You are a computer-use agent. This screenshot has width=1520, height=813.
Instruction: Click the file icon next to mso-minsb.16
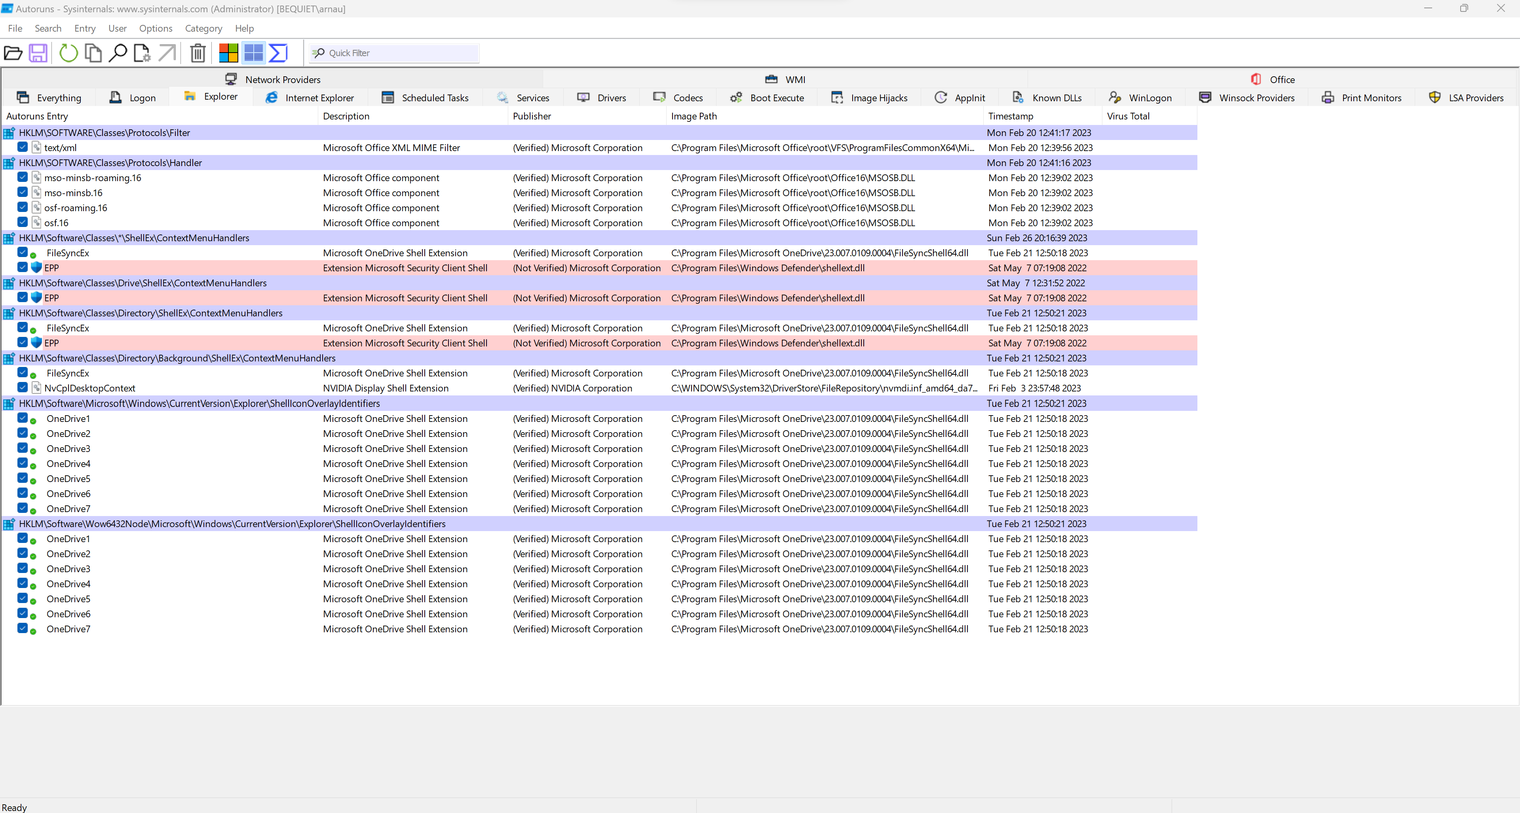point(36,193)
